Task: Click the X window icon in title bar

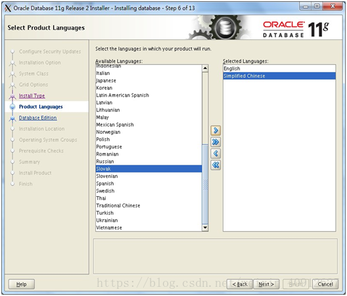Action: (x=8, y=8)
